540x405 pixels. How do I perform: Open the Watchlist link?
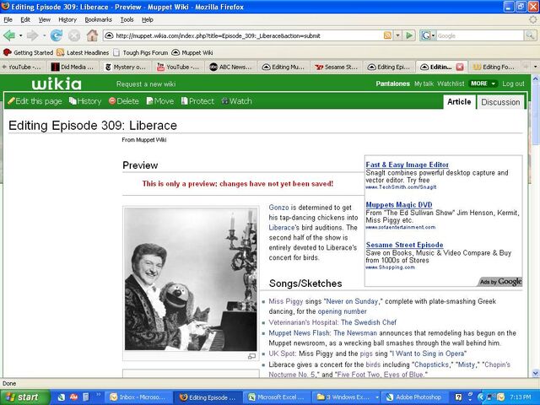tap(451, 84)
